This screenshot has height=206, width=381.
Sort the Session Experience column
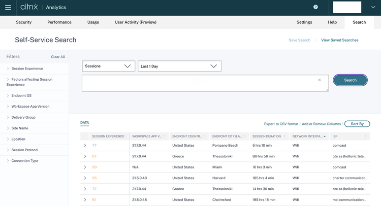(125, 136)
